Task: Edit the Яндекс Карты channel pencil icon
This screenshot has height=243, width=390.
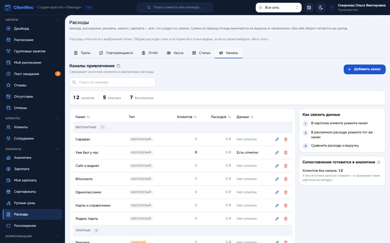Action: pos(277,219)
